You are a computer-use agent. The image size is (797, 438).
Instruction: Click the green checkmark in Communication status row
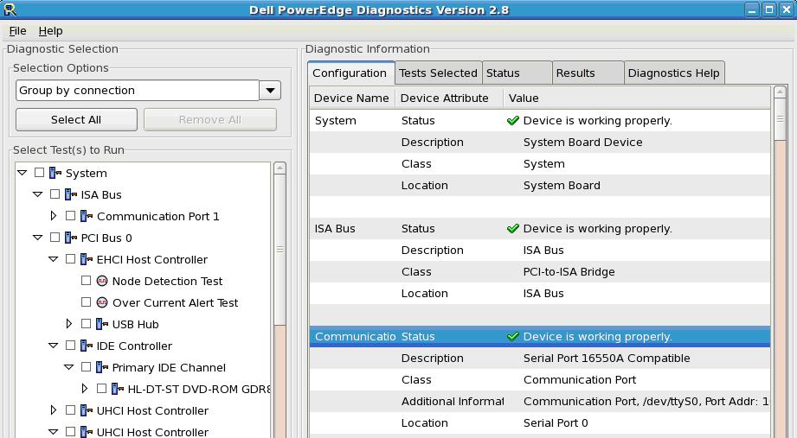click(513, 336)
